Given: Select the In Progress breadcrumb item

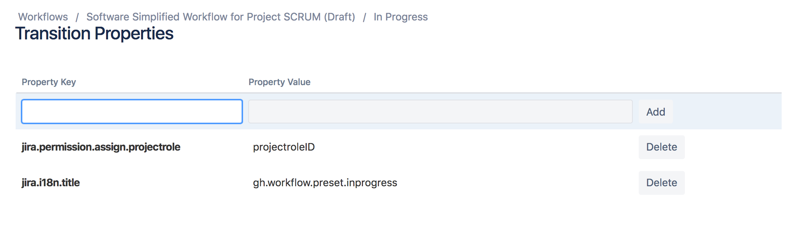Looking at the screenshot, I should point(401,17).
